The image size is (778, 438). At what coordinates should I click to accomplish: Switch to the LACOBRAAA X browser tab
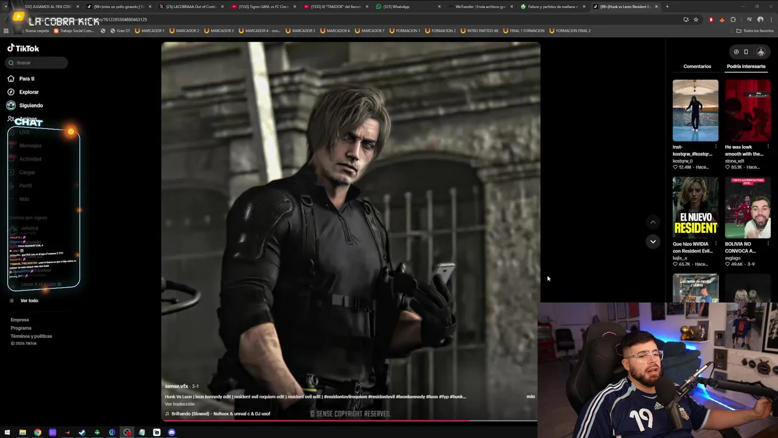[190, 7]
